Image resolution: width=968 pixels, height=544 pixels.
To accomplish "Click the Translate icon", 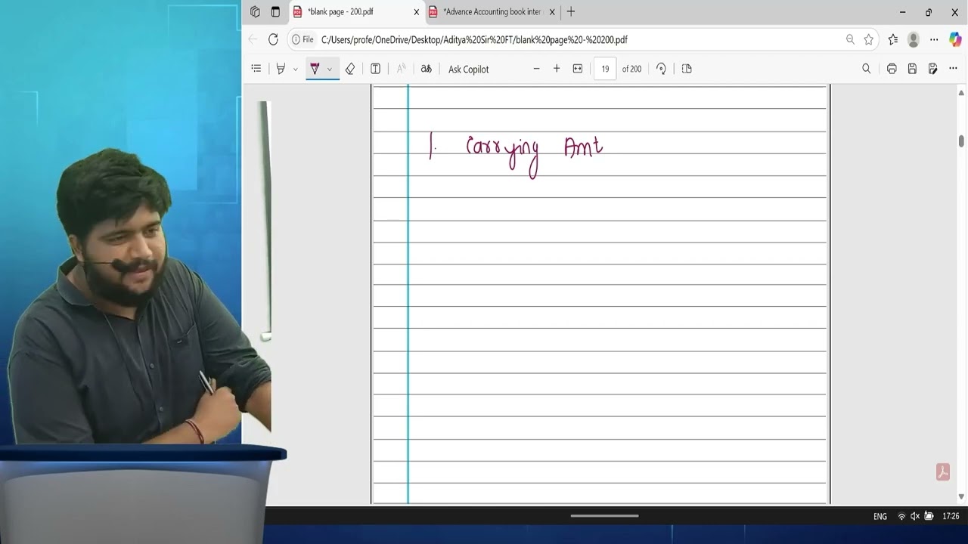I will (x=427, y=69).
